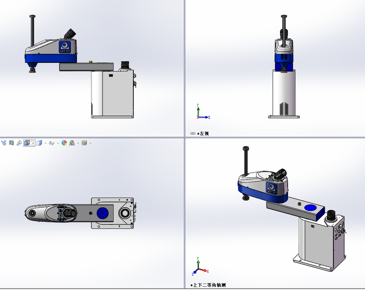The image size is (365, 290).
Task: Click the triad in the isometric viewport
Action: [200, 267]
